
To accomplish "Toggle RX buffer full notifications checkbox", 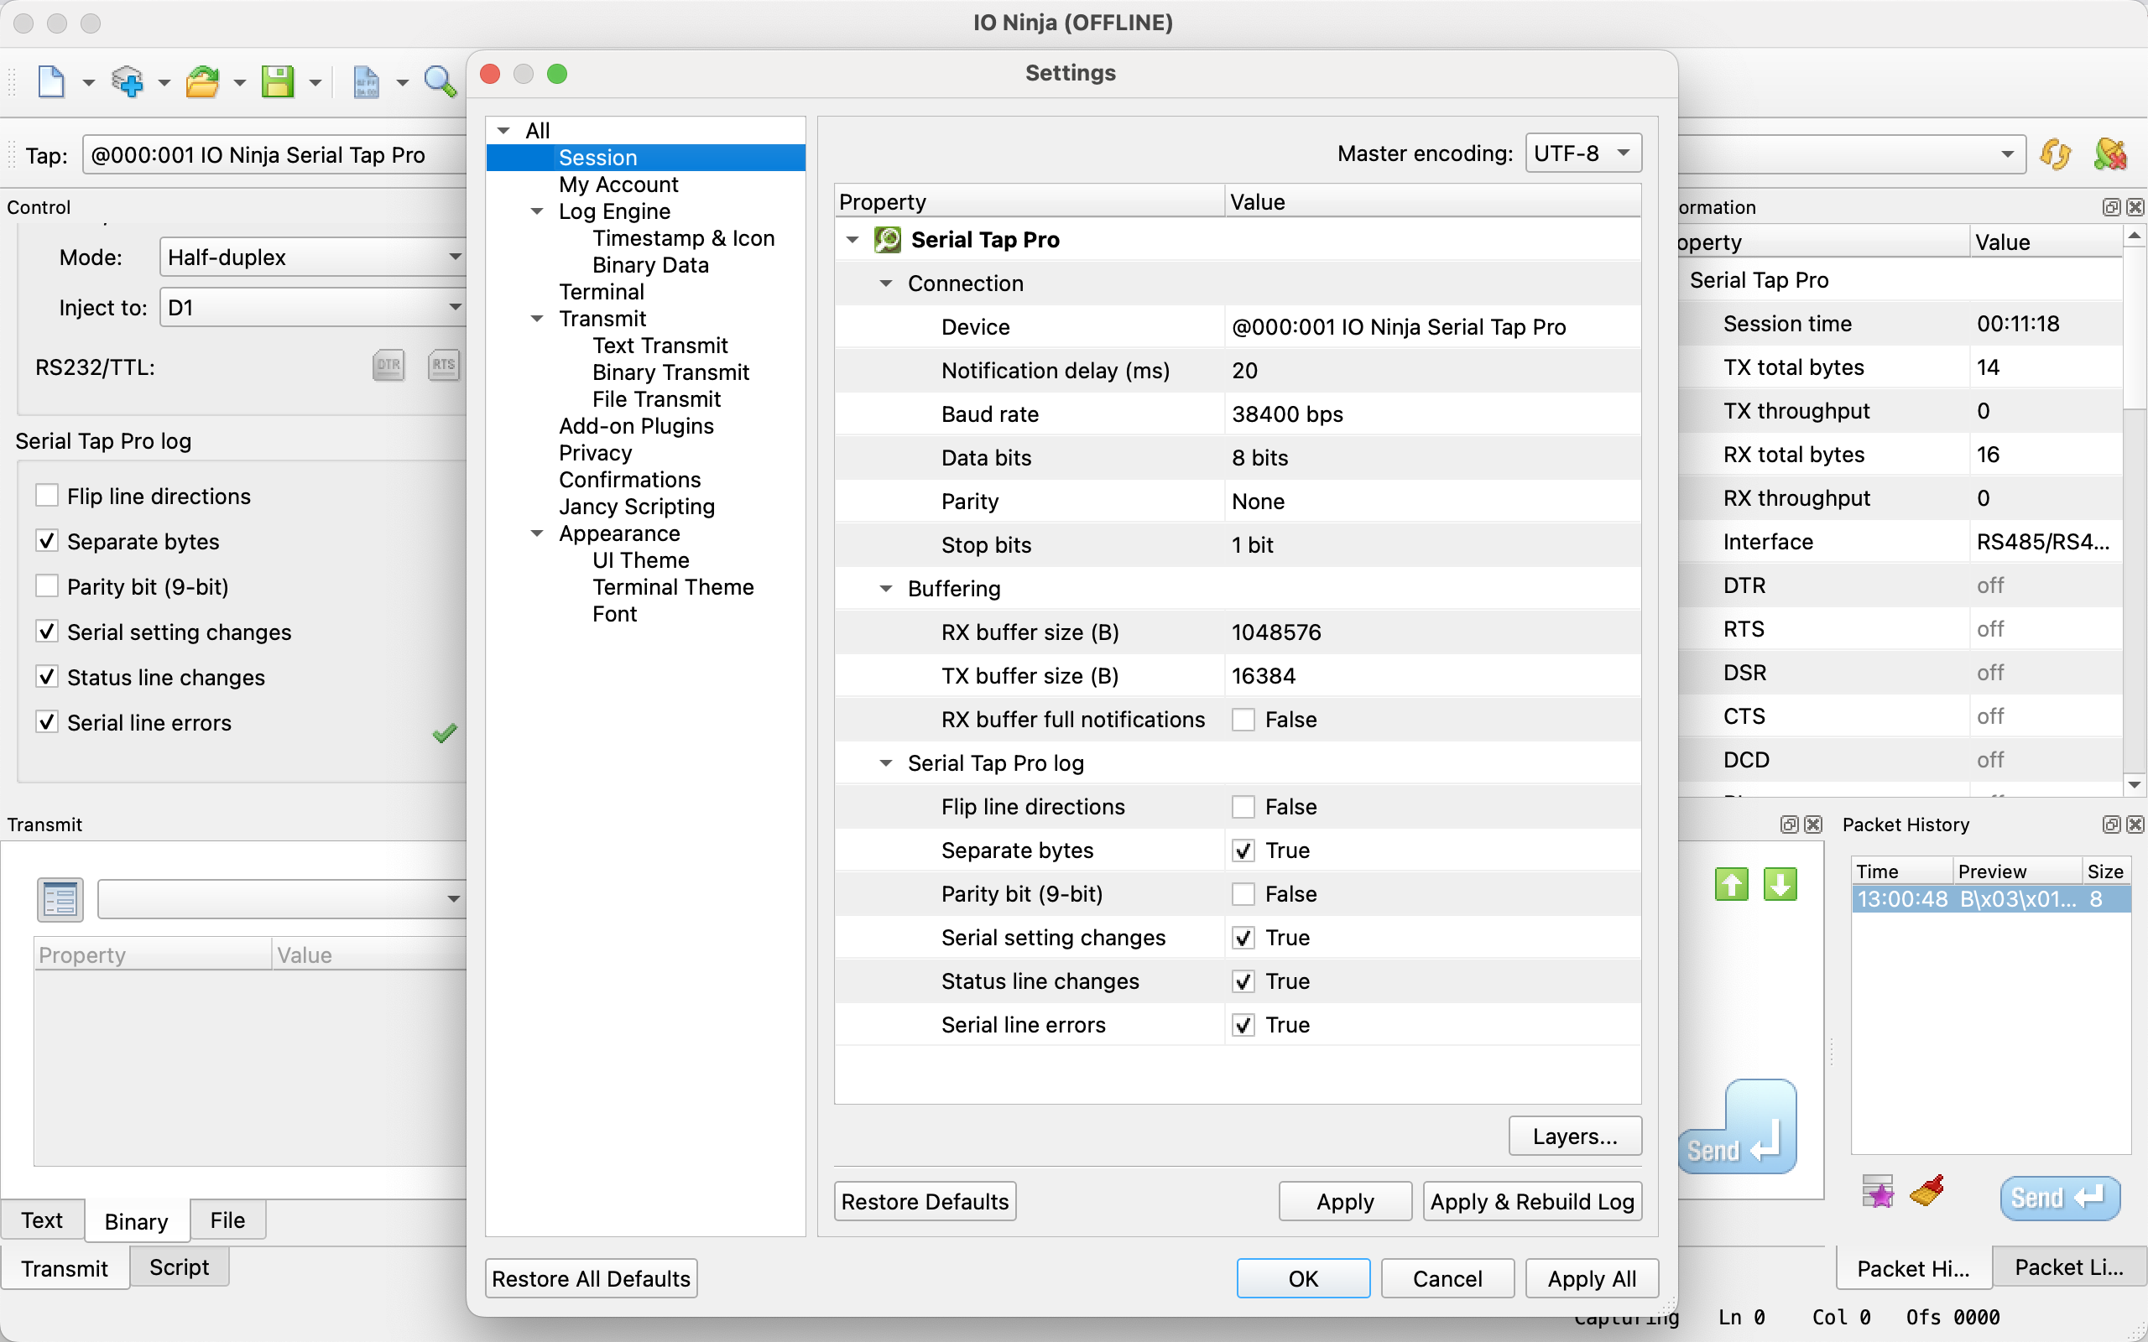I will pos(1243,719).
